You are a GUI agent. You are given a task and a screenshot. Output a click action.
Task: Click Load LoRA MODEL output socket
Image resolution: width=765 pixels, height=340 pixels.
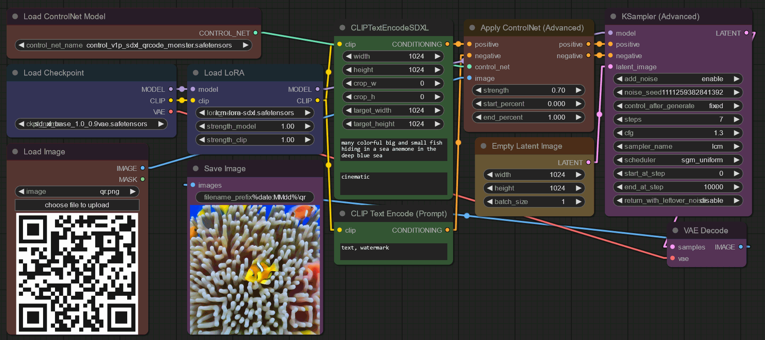[x=317, y=89]
